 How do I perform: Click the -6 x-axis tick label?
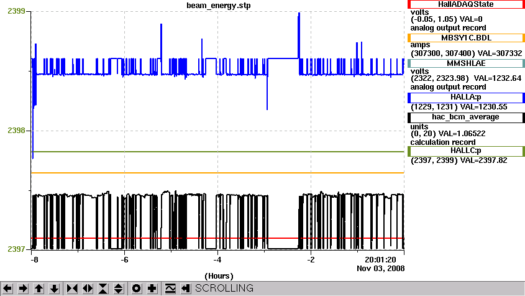click(124, 260)
